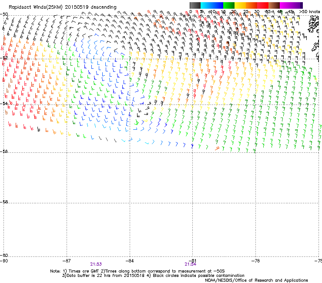This screenshot has width=322, height=283.
Task: Select the yellow segment in the knots legend
Action: click(x=240, y=5)
